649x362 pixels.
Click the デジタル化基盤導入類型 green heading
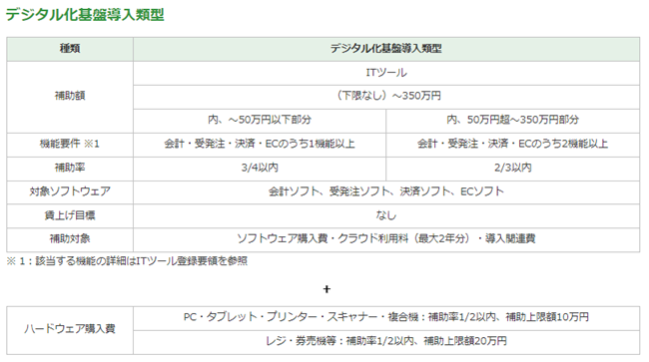(x=85, y=15)
